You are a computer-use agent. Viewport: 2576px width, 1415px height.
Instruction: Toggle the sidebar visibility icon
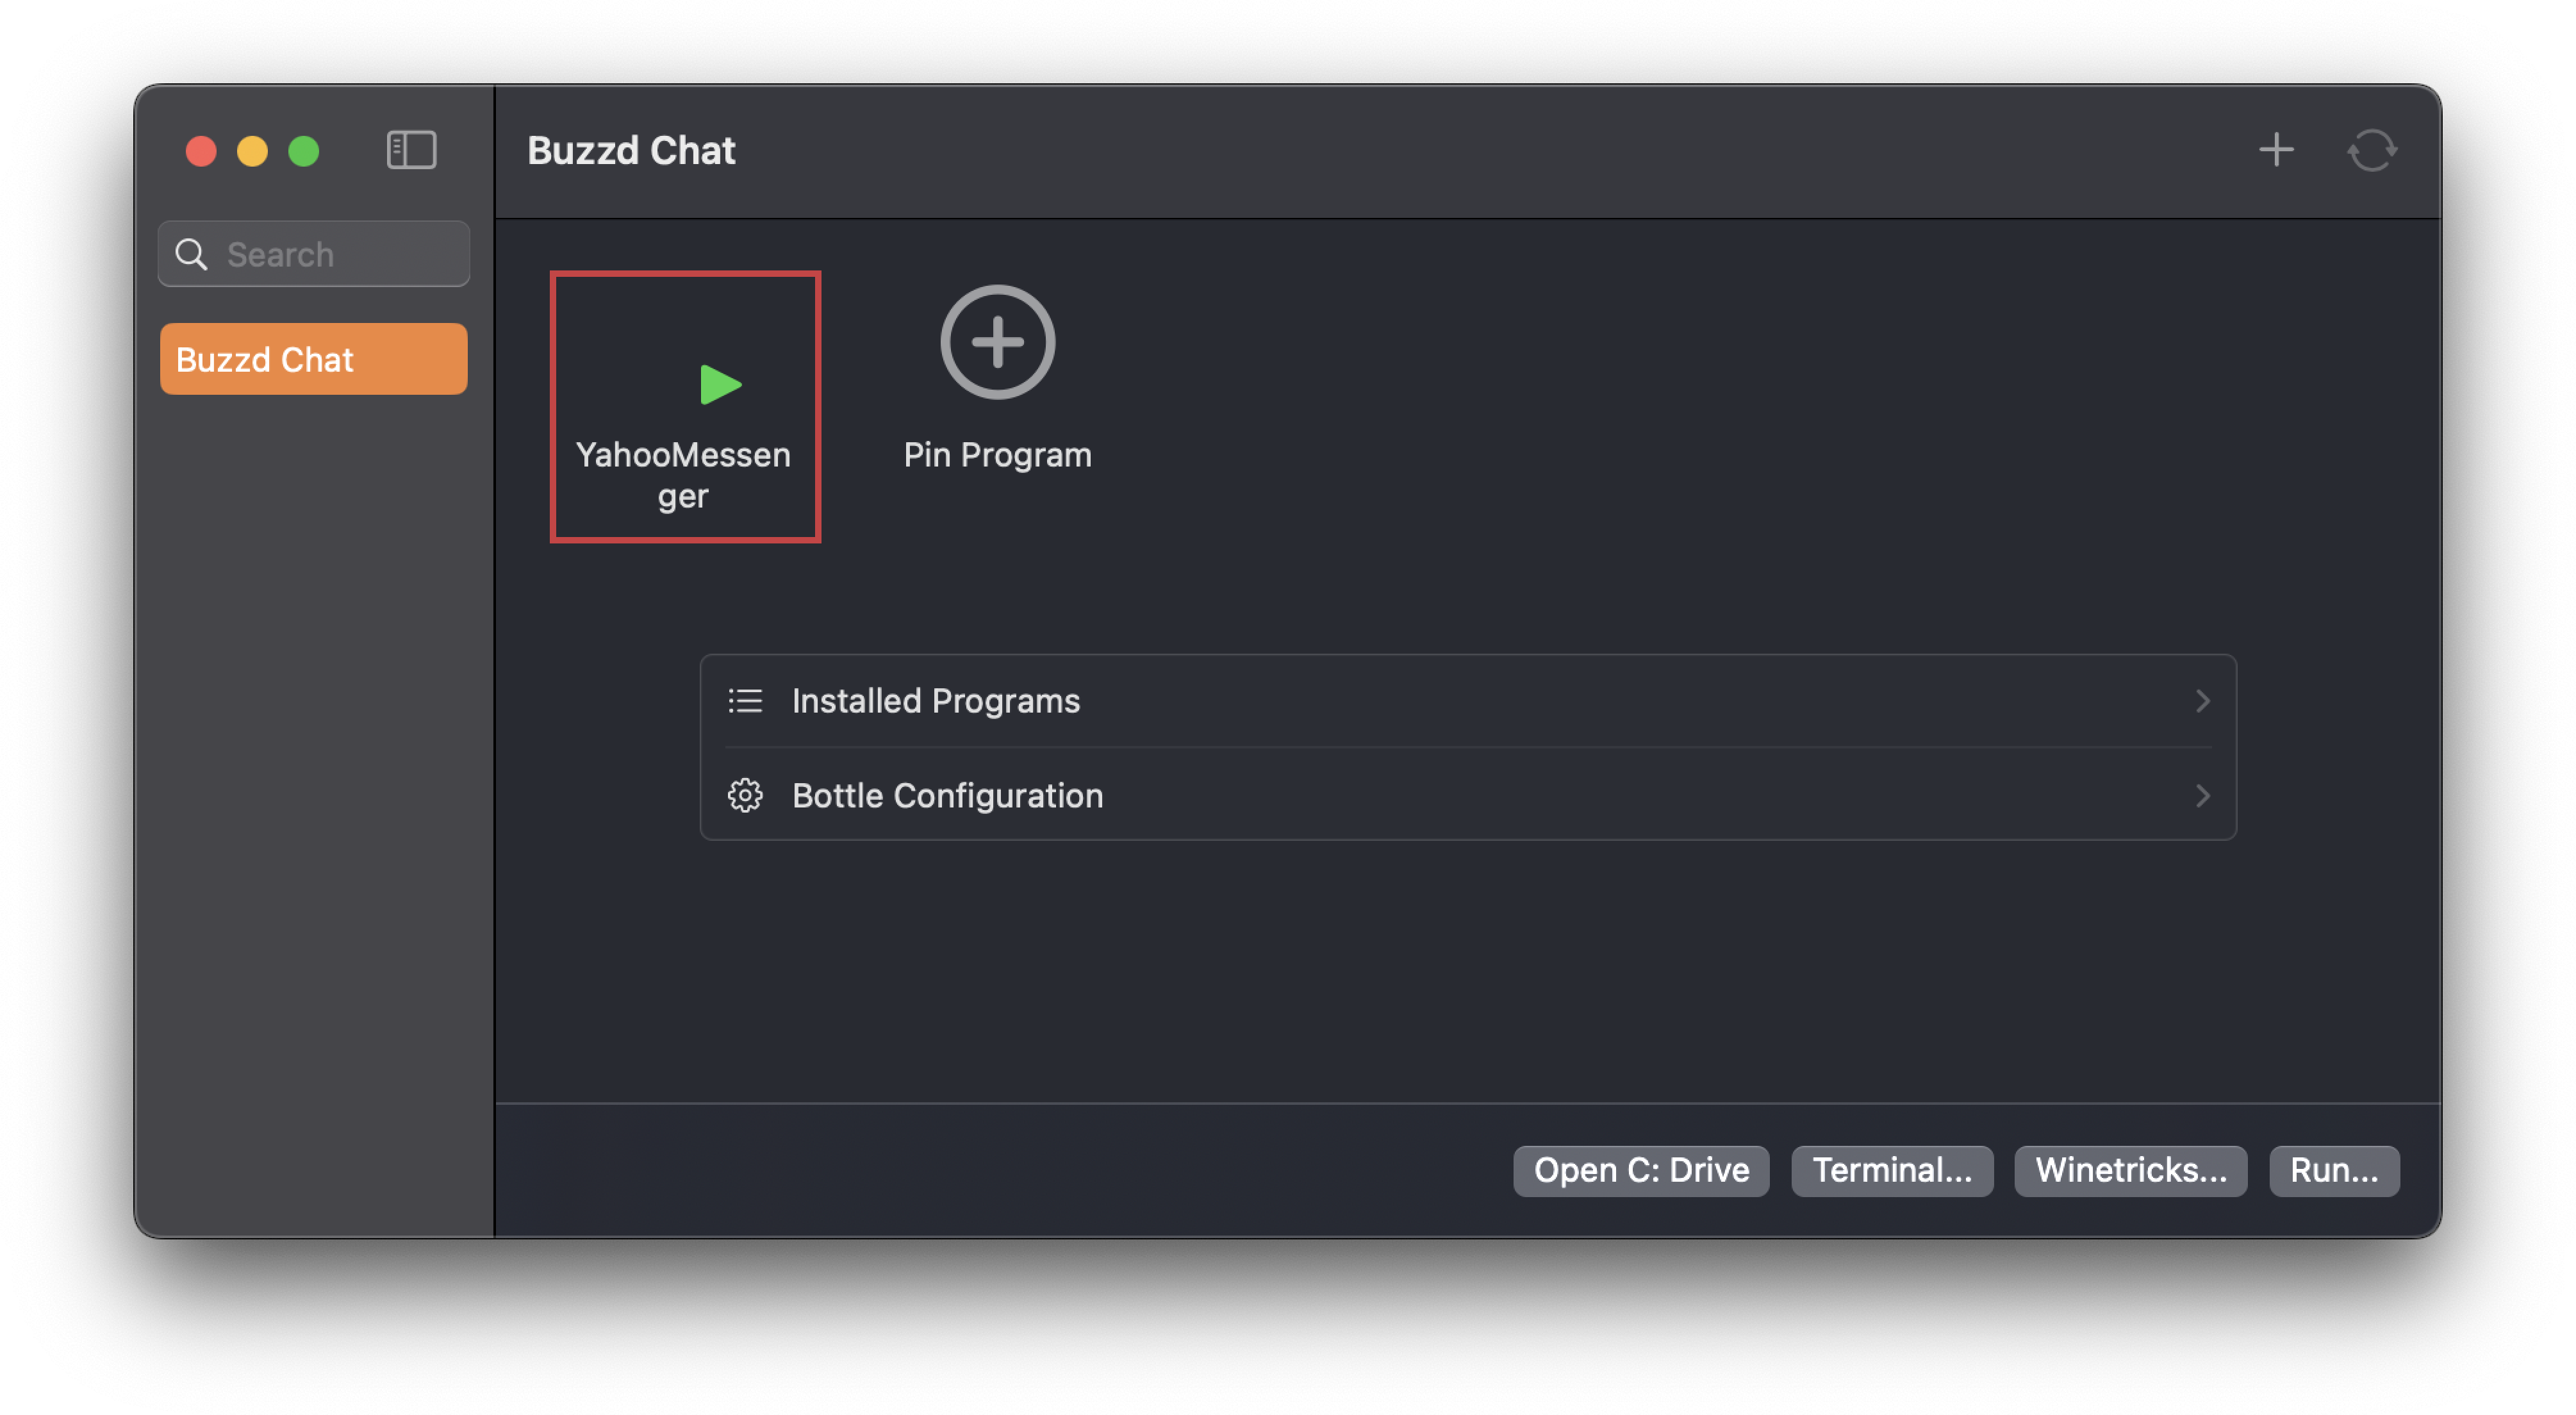click(x=411, y=151)
